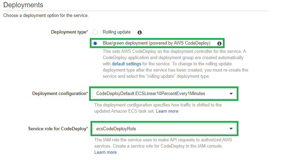Screen dimensions: 296x160
Task: Open info icon next to Blue/green deployment
Action: click(219, 44)
